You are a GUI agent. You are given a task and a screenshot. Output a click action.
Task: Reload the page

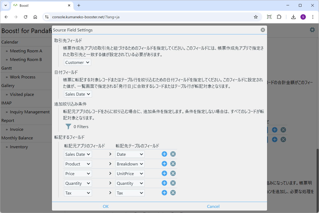26,17
